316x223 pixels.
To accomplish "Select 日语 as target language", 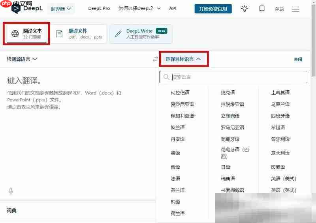I will pos(226,167).
